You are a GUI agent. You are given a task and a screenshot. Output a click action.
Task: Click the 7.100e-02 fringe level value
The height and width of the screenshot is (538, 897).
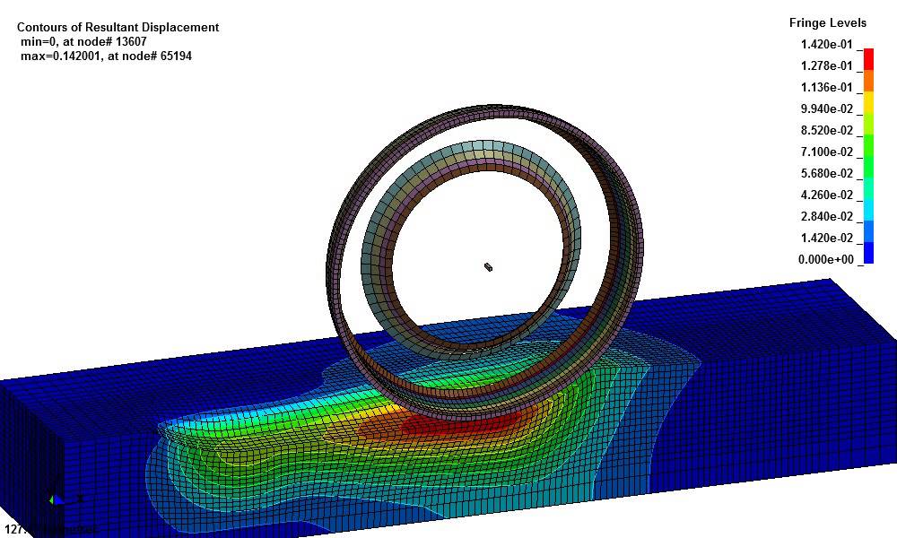[827, 152]
